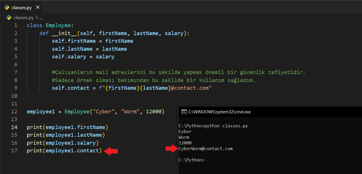Image resolution: width=362 pixels, height=174 pixels.
Task: Place cursor on the class Employee declaration
Action: pyautogui.click(x=50, y=25)
